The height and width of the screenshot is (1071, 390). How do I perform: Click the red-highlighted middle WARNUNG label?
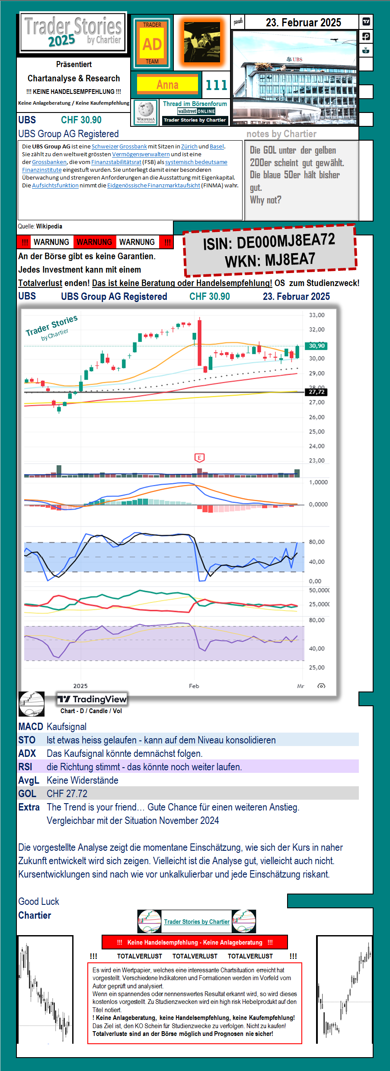pyautogui.click(x=94, y=242)
